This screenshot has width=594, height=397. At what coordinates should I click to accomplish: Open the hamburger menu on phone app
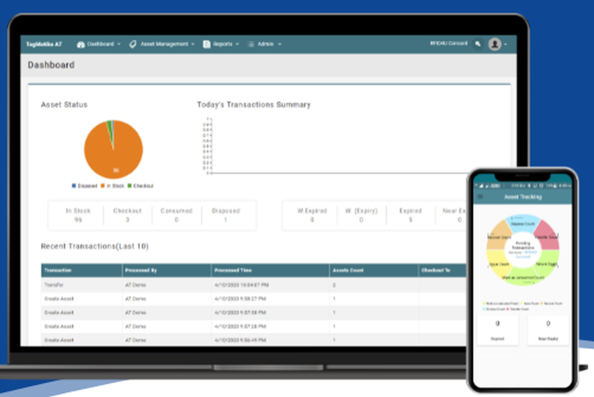click(x=481, y=196)
